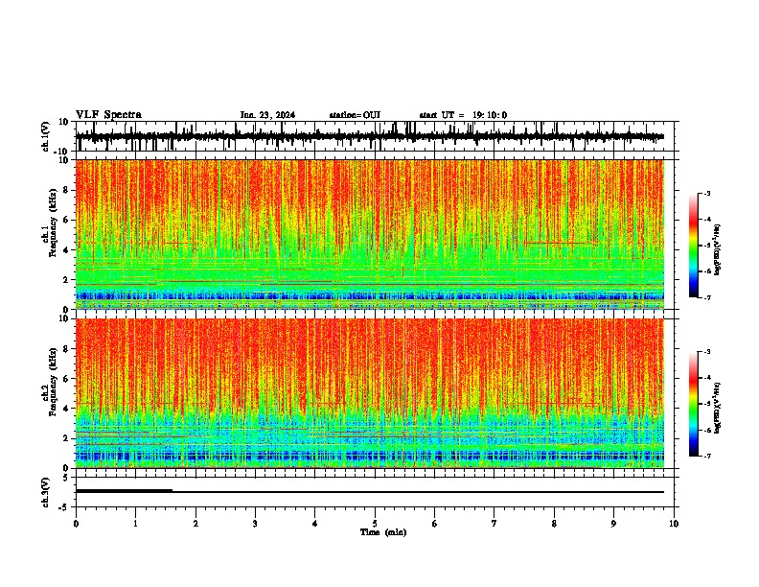Click the -3 label on ch.2 color bar

point(706,352)
